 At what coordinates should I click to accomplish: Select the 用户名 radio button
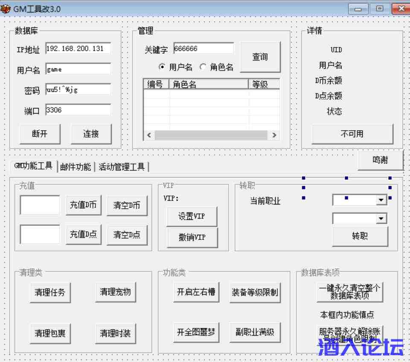point(162,67)
